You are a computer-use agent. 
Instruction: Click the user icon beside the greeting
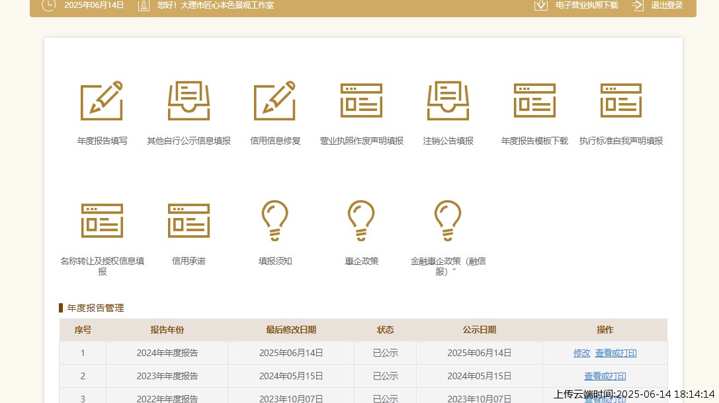coord(144,5)
